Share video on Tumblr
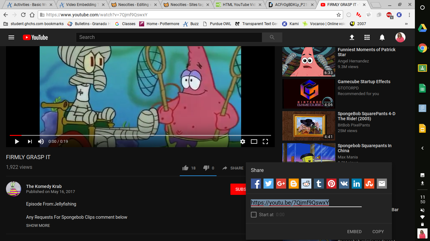This screenshot has height=241, width=430. coord(319,184)
